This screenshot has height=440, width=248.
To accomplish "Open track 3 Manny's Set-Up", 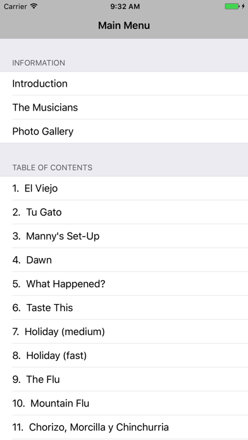I will [124, 236].
